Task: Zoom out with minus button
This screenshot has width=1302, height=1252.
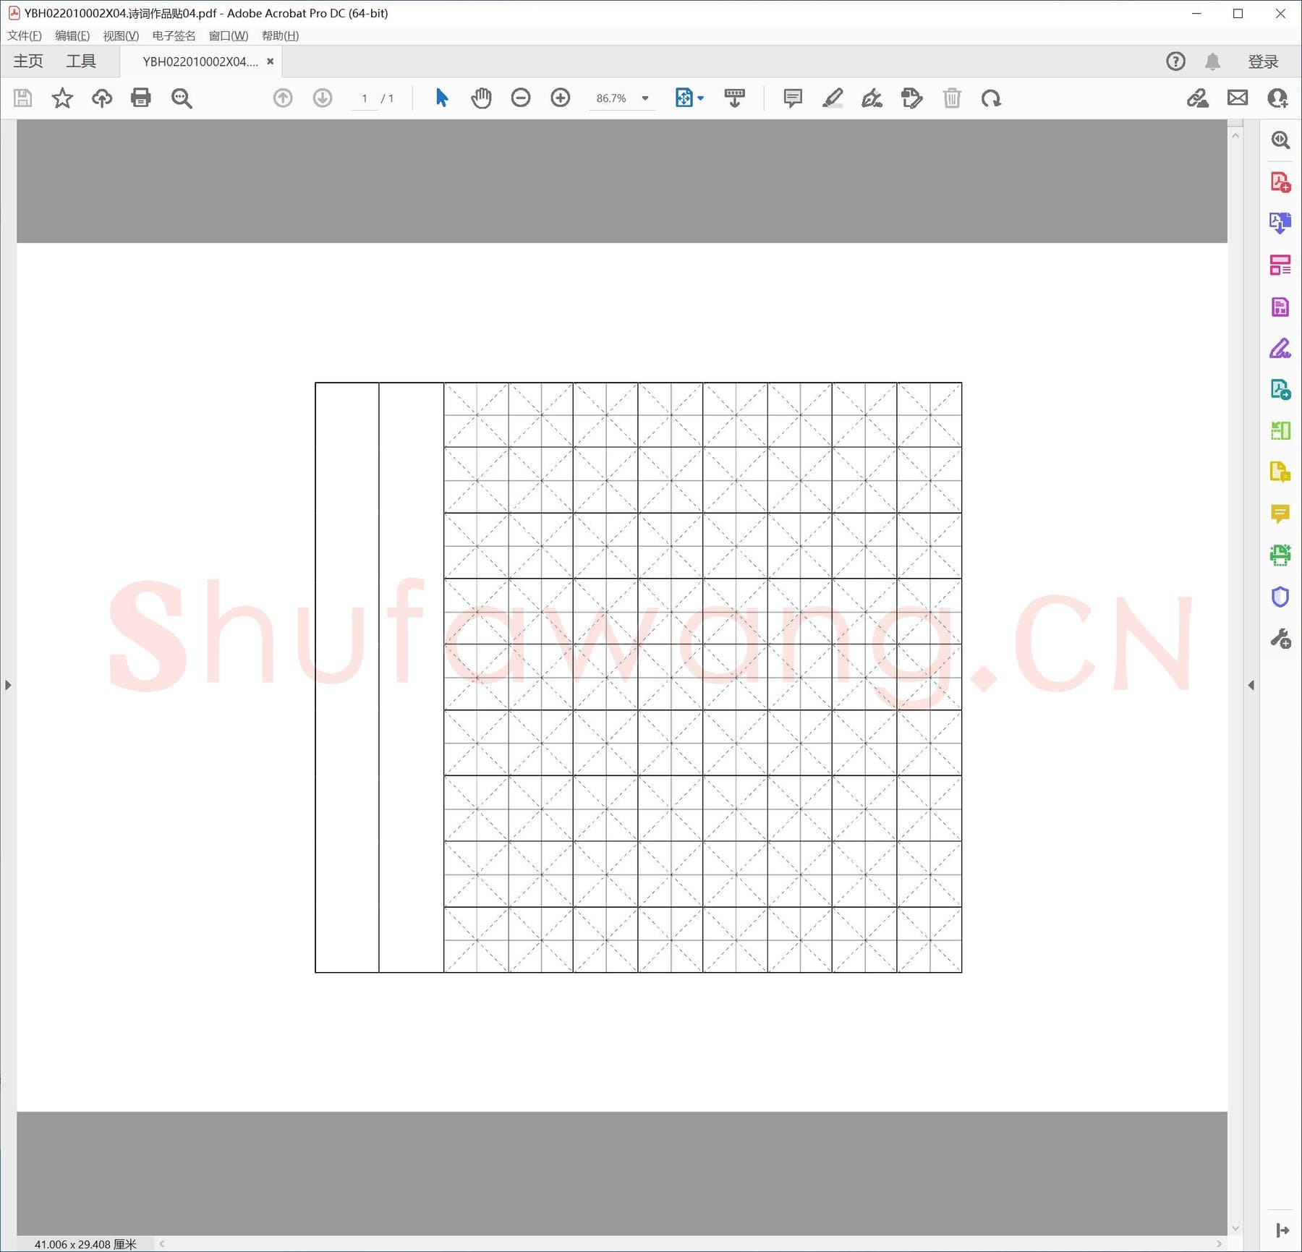Action: [521, 98]
